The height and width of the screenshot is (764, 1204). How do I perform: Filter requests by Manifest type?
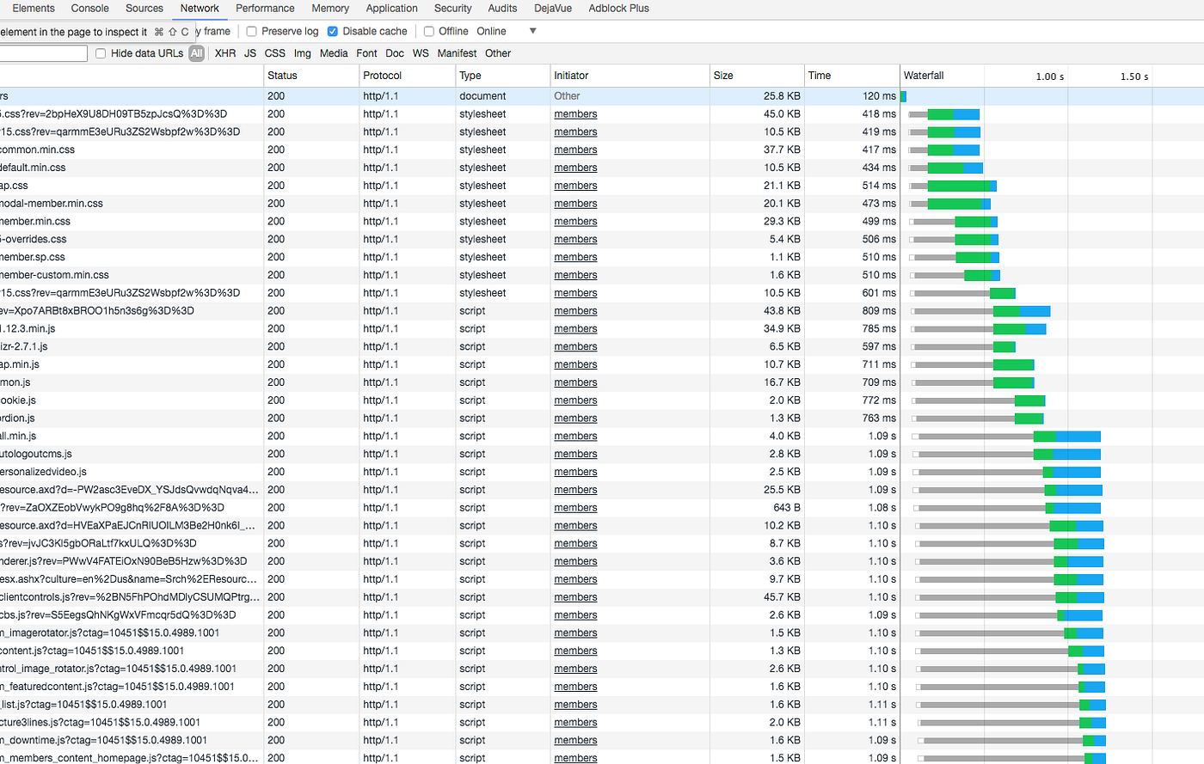point(457,53)
